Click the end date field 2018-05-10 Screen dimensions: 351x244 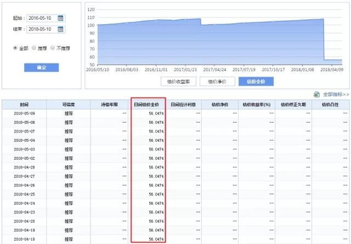pos(46,29)
